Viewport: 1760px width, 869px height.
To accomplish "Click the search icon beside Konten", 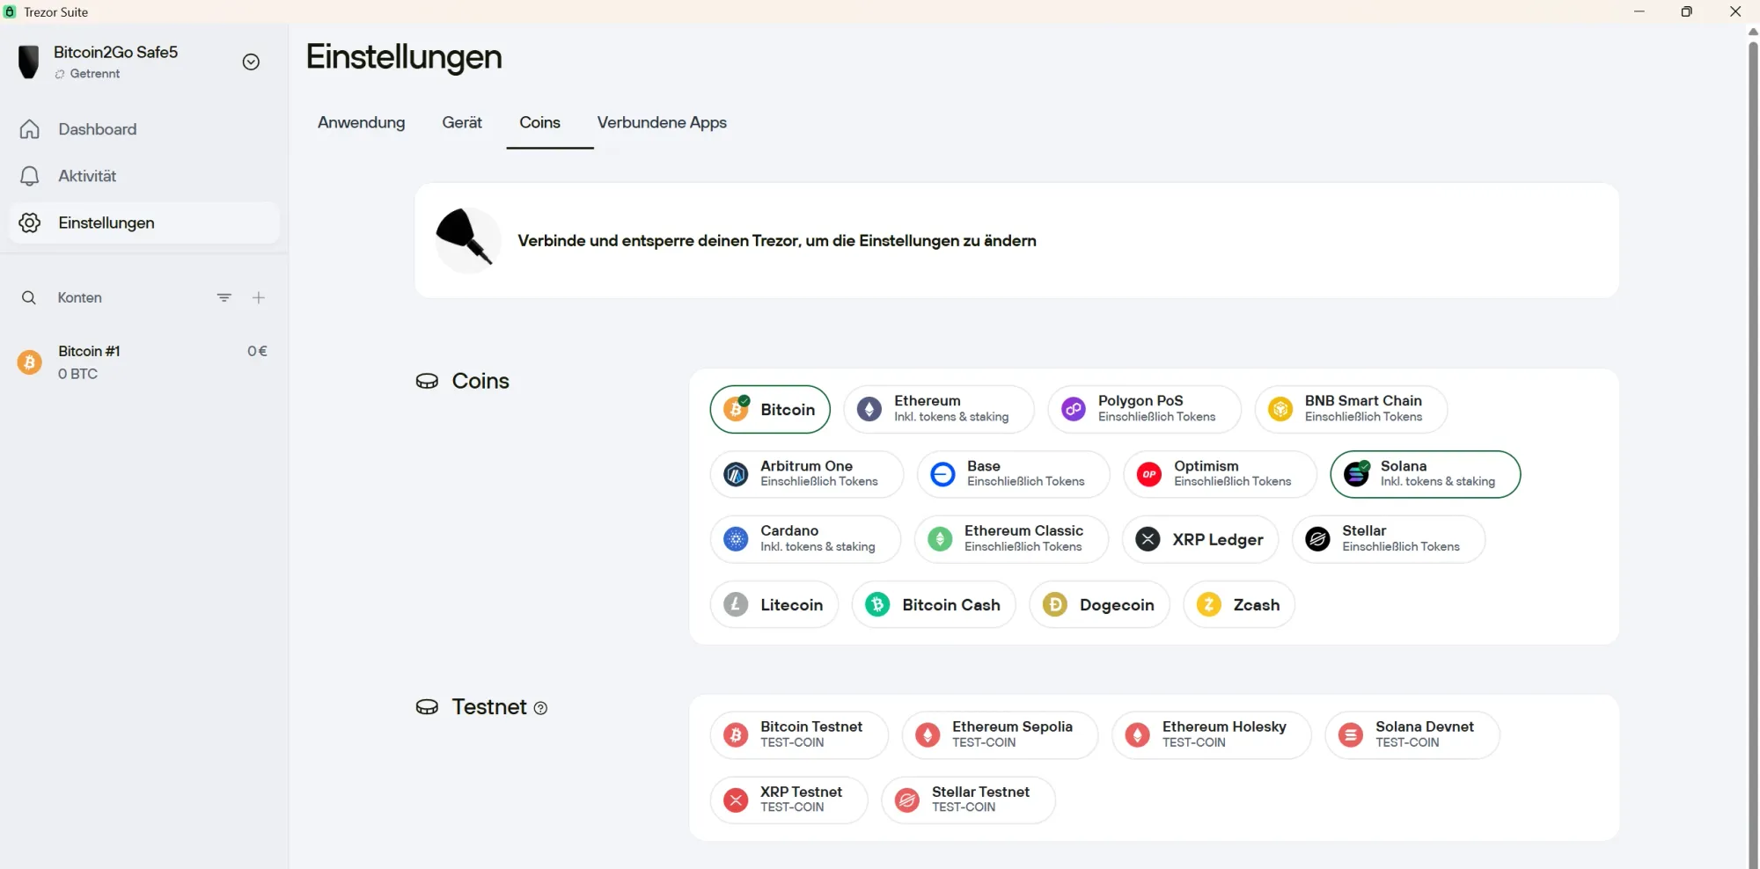I will coord(29,298).
